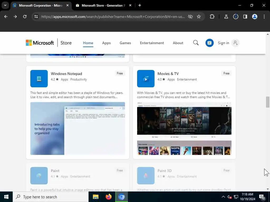The height and width of the screenshot is (202, 270).
Task: Open the Store home link
Action: tap(66, 43)
